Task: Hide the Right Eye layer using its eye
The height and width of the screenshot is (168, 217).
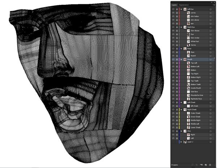Action: [x=173, y=27]
